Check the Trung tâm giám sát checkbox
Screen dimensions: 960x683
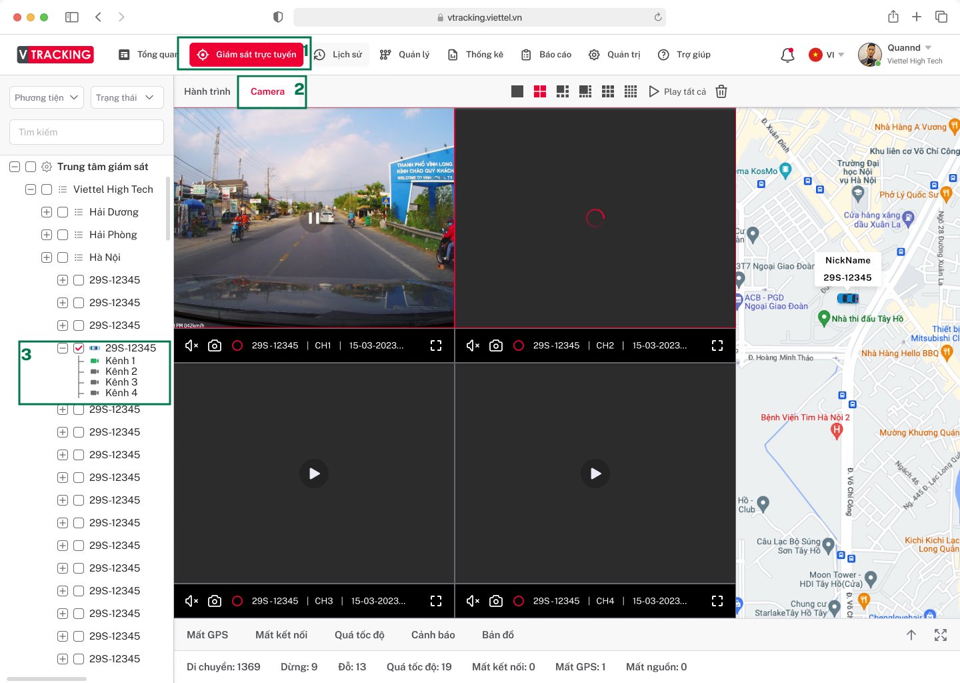coord(31,167)
